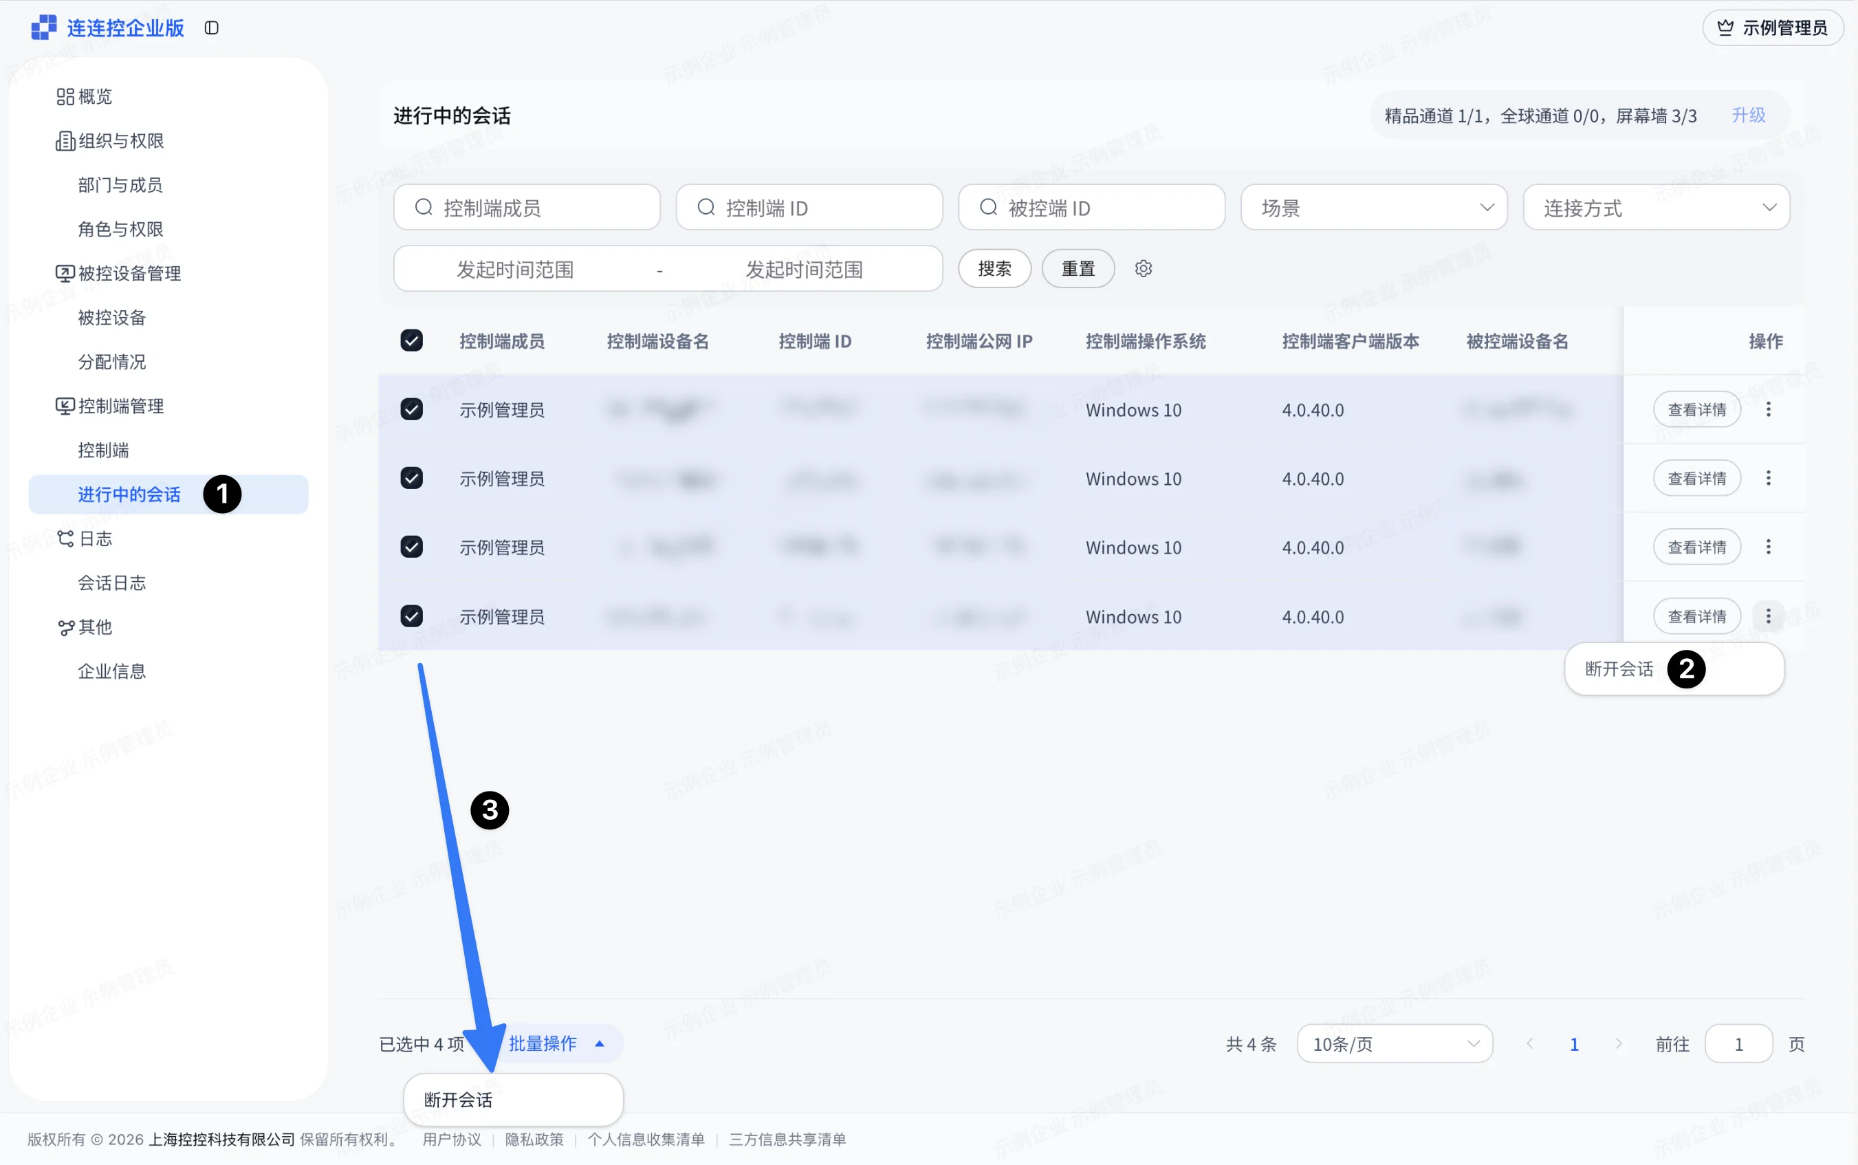Collapse the sidebar with the panel icon
The height and width of the screenshot is (1165, 1858).
coord(211,28)
